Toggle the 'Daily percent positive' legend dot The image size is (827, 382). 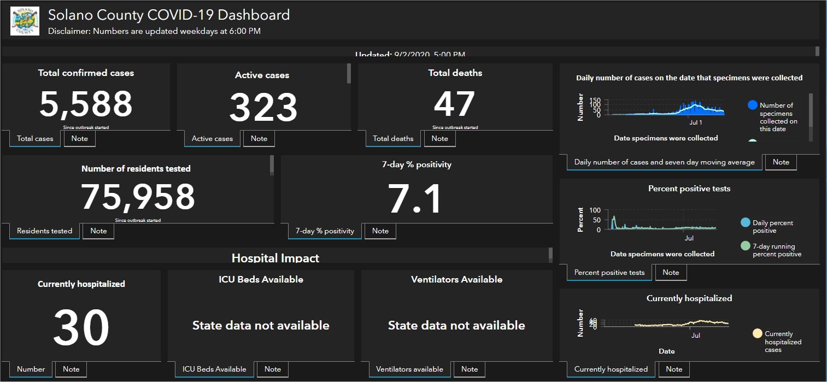coord(745,223)
